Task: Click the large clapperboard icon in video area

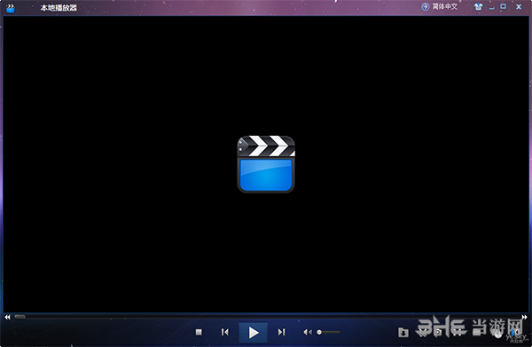Action: click(x=266, y=164)
